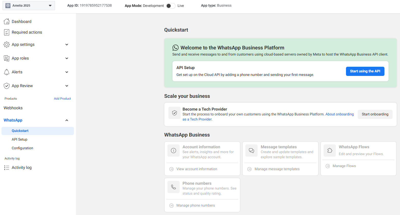Click arrow icon beside Manage message templates
This screenshot has width=400, height=215.
pos(249,169)
